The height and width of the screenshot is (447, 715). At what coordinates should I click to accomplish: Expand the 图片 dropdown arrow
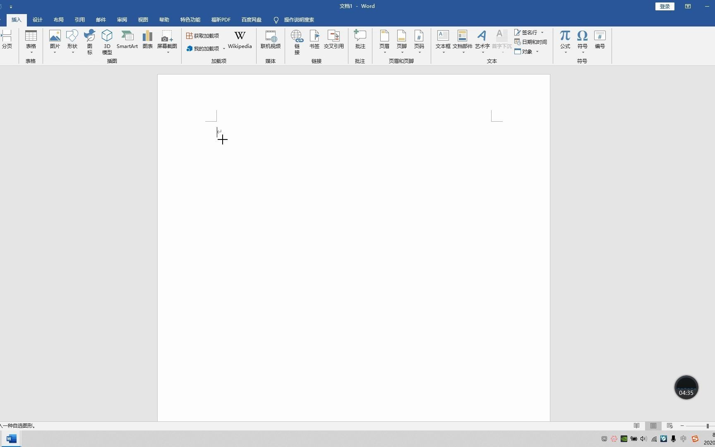pyautogui.click(x=55, y=53)
